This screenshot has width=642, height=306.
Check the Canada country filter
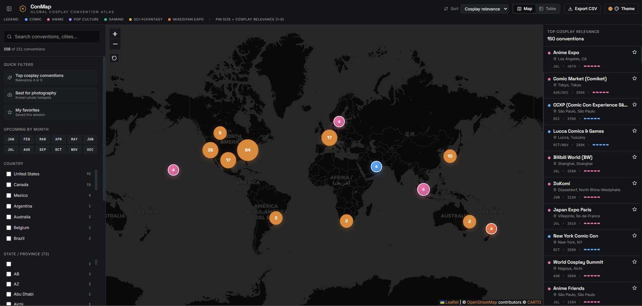(9, 185)
